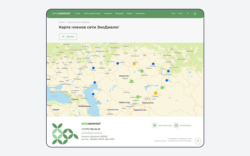The image size is (250, 156).
Task: Open the Новости menu item
Action: [108, 13]
